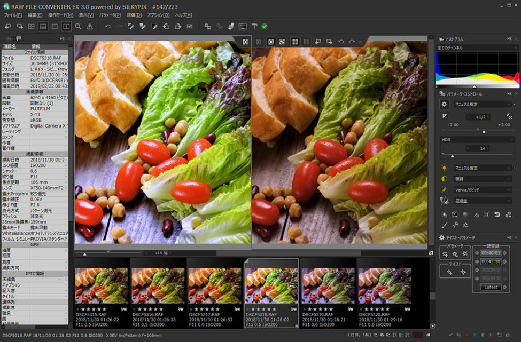Select radio button beside ROOM 4
This screenshot has height=342, width=521.
tap(477, 279)
